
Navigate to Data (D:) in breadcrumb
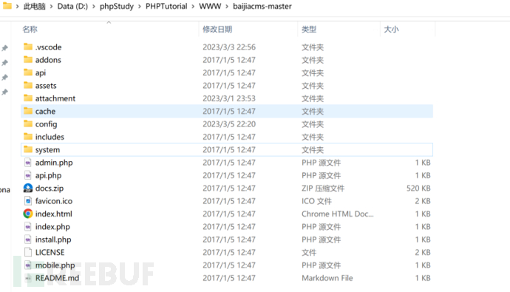point(72,6)
